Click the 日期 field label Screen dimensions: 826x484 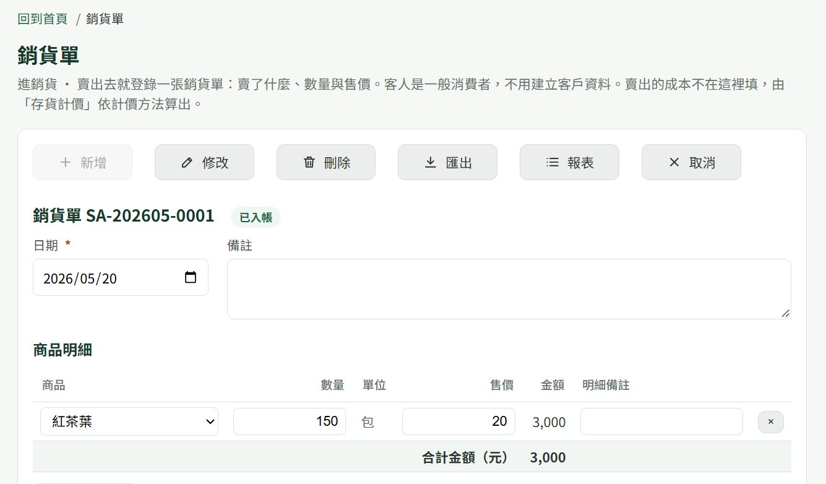coord(46,246)
